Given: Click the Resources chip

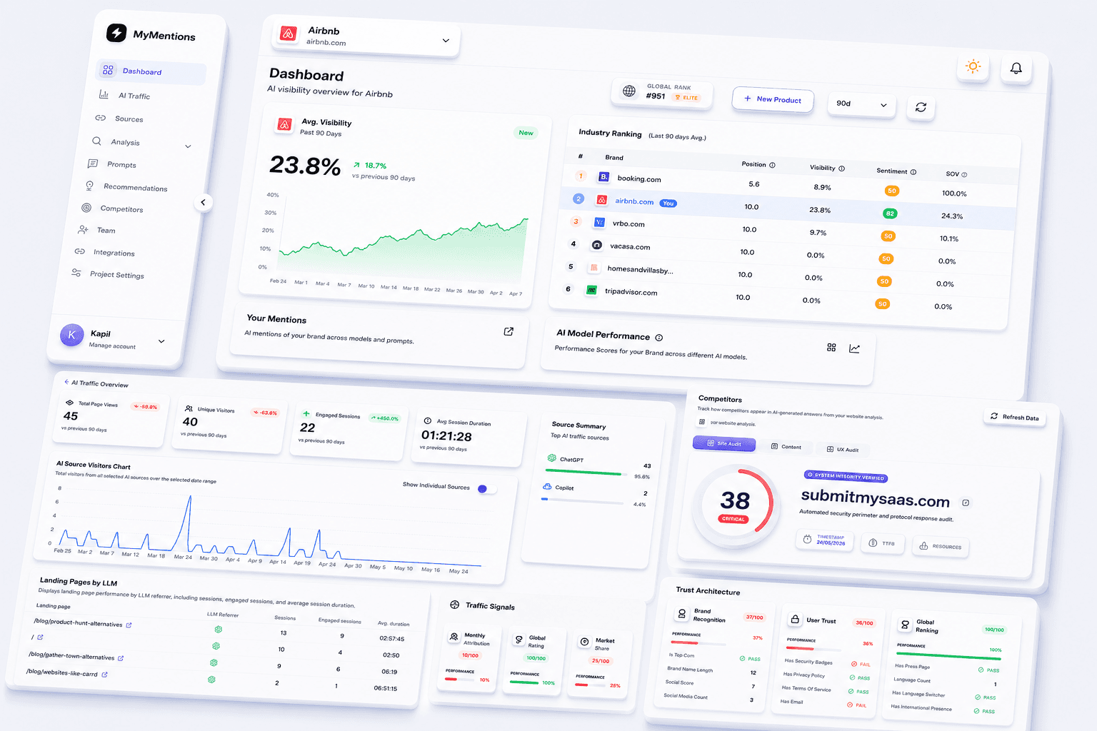Looking at the screenshot, I should [x=940, y=546].
